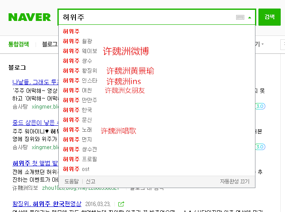The width and height of the screenshot is (285, 212).
Task: Select suggestion 허위주 웨이보
Action: [x=157, y=51]
